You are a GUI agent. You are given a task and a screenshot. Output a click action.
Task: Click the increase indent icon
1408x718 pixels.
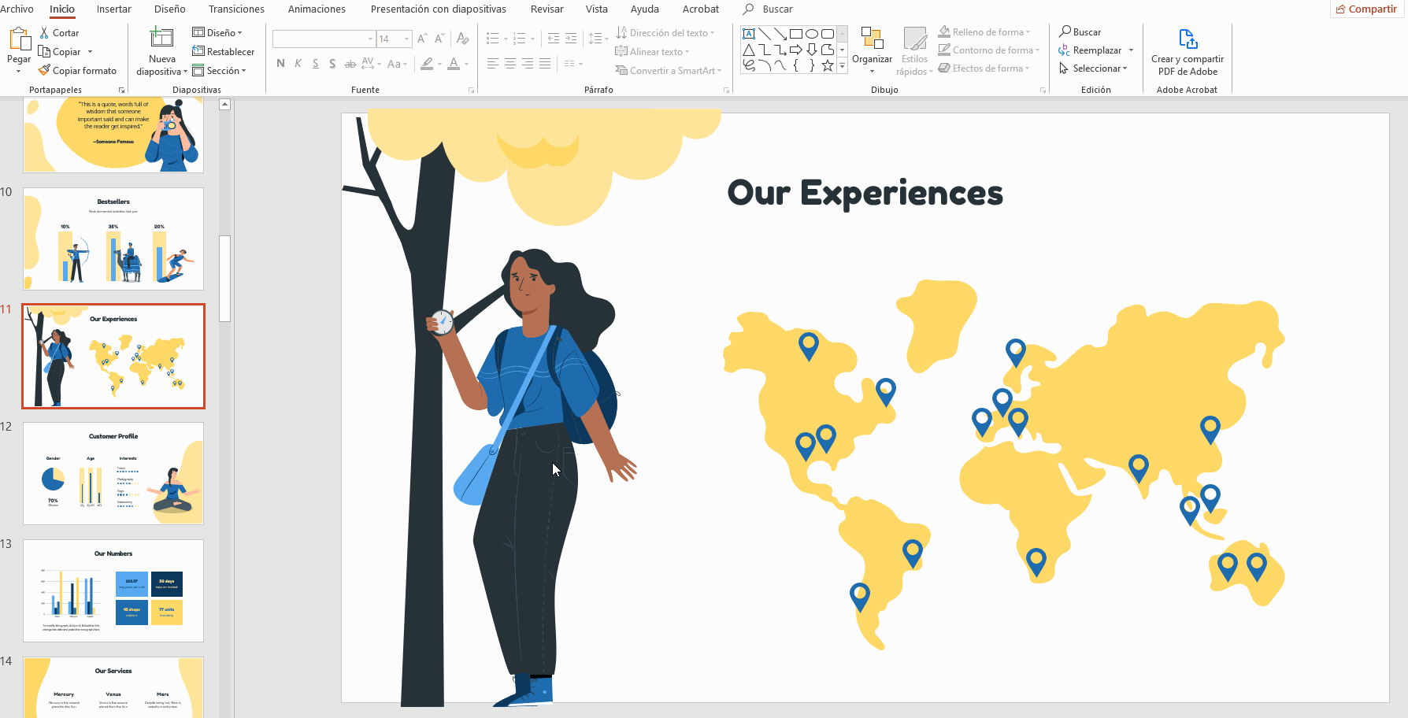[571, 39]
